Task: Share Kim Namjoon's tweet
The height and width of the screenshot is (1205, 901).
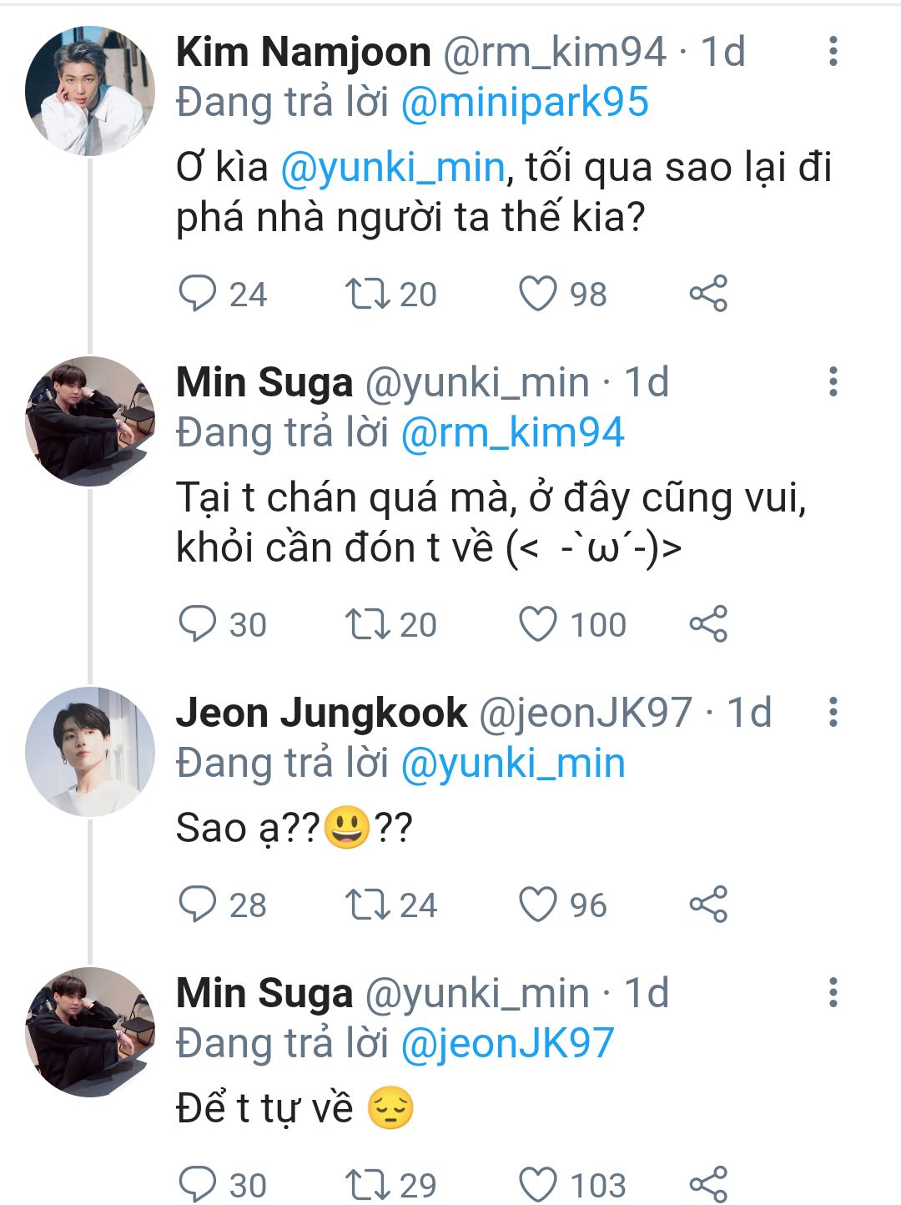Action: click(708, 294)
